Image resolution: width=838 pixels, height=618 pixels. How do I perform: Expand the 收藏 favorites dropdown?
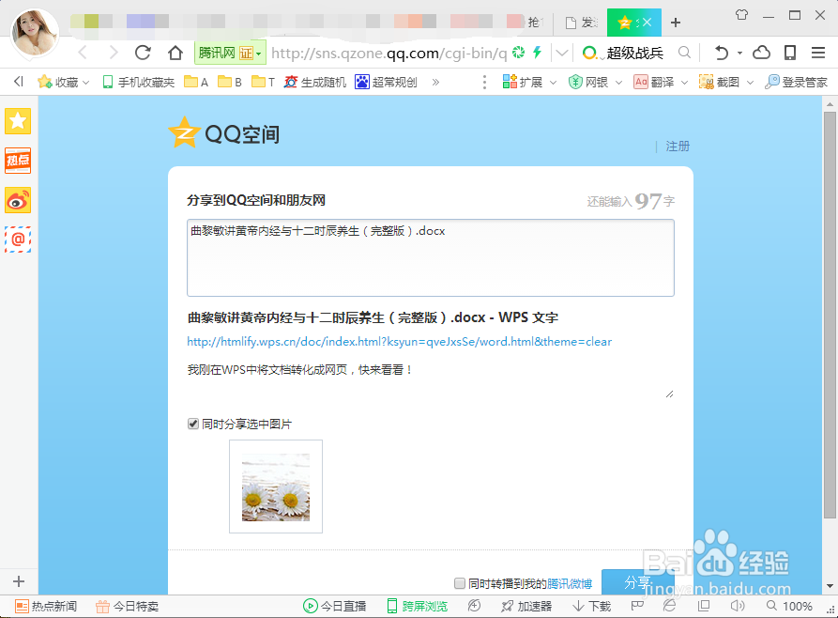(86, 83)
